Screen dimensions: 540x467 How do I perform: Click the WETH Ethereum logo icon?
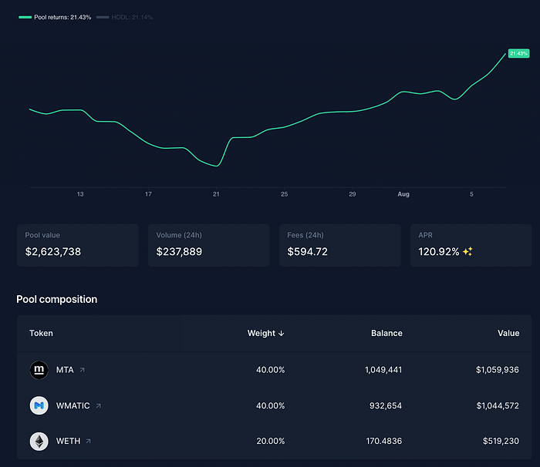pyautogui.click(x=39, y=442)
